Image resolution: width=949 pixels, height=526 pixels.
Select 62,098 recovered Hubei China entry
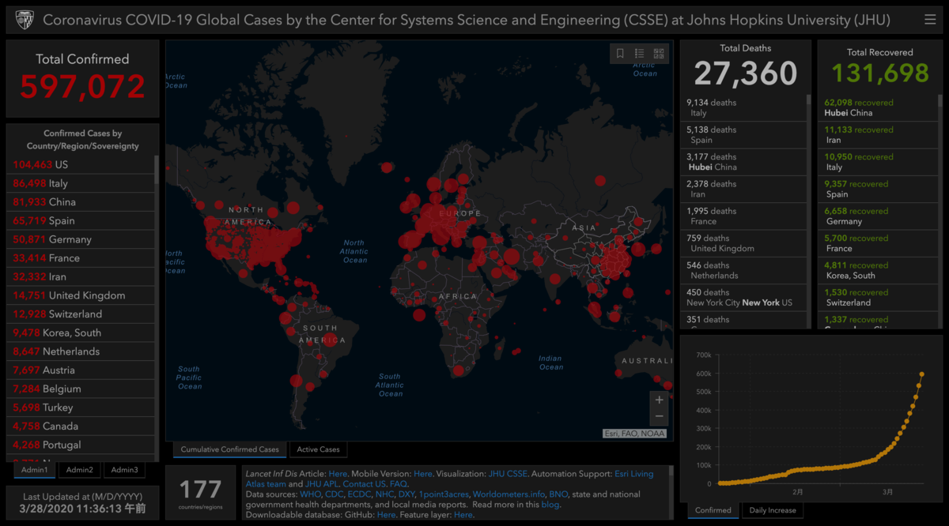tap(879, 108)
